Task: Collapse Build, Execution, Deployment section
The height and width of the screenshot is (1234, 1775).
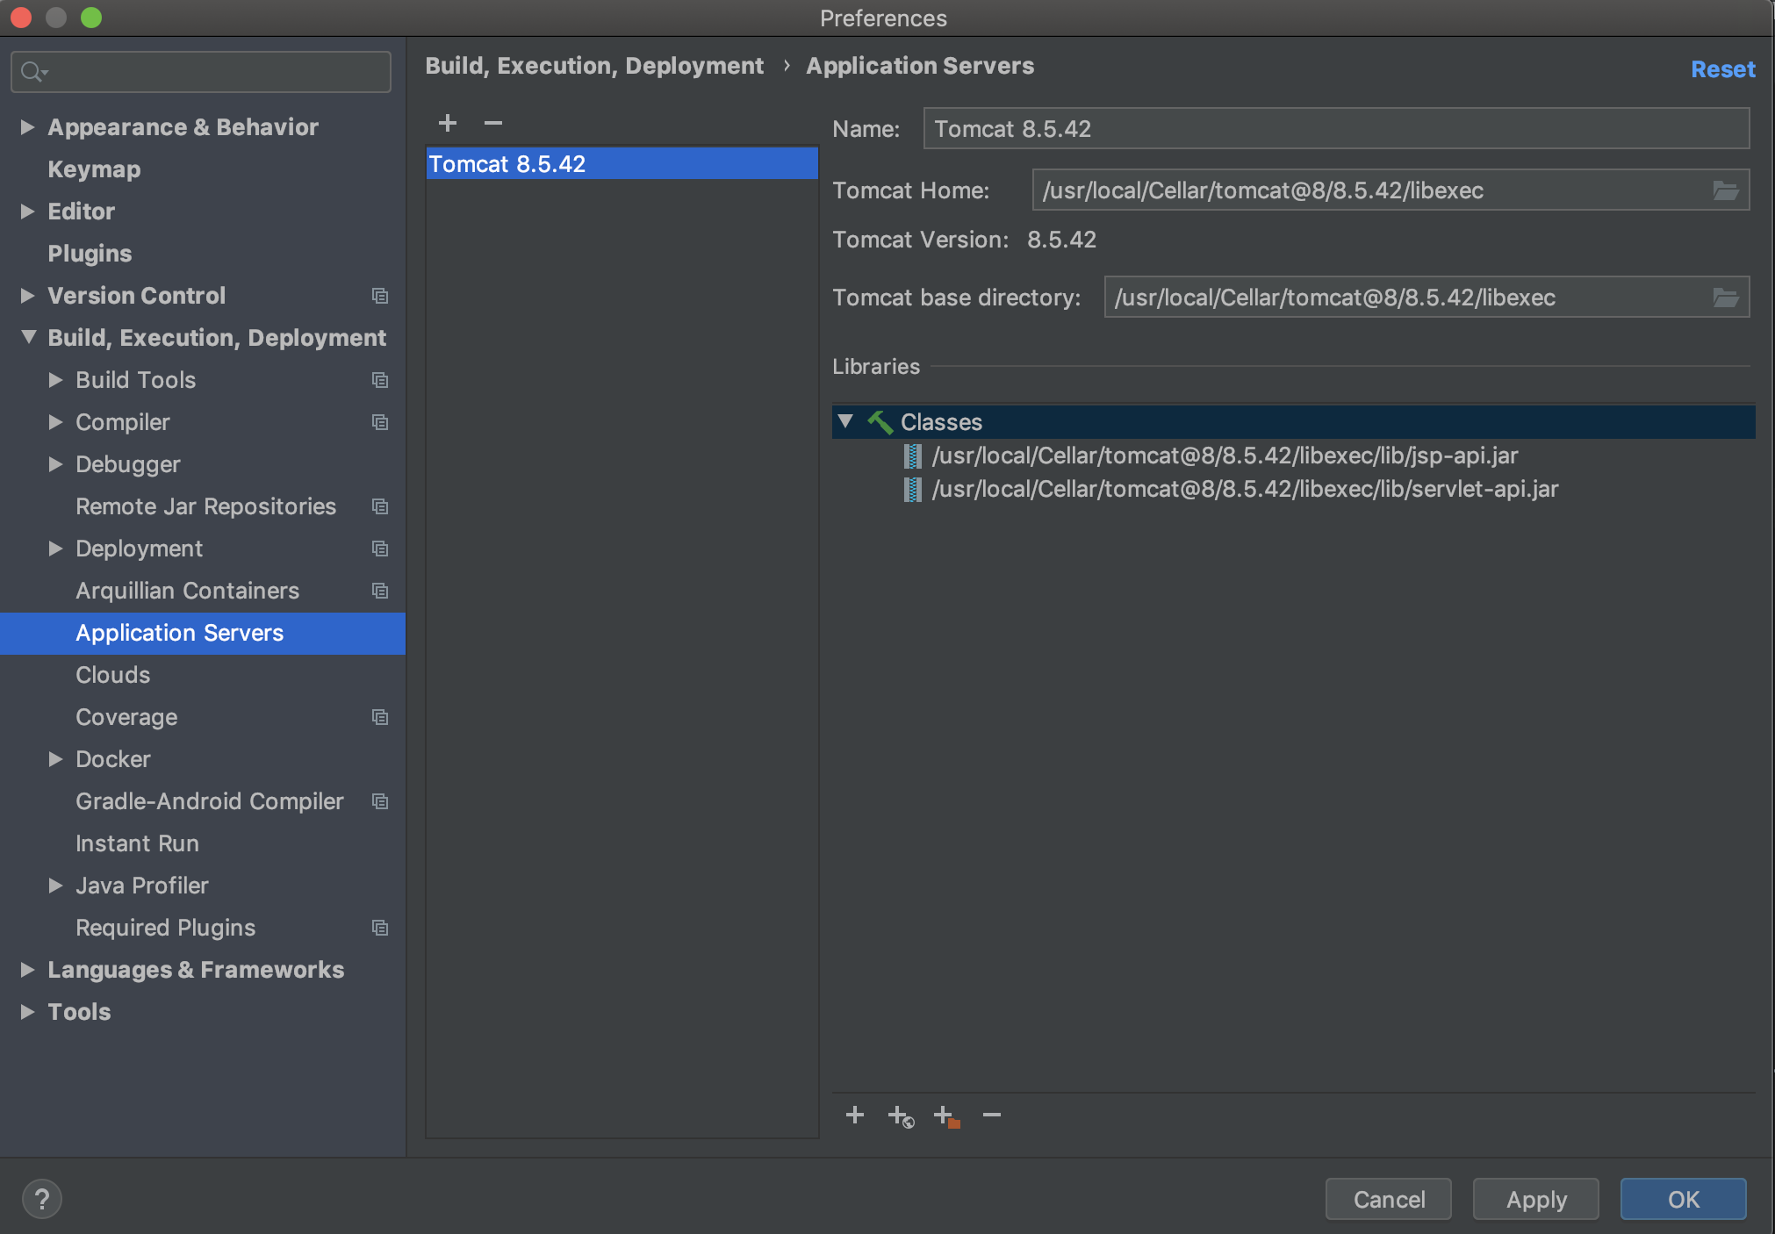Action: (x=28, y=337)
